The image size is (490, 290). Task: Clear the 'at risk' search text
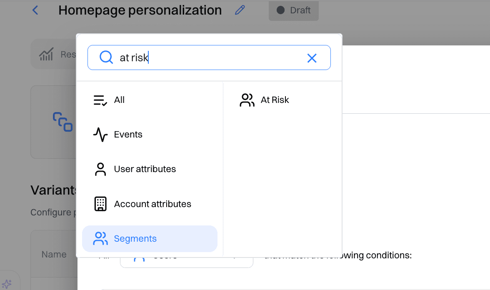tap(312, 58)
